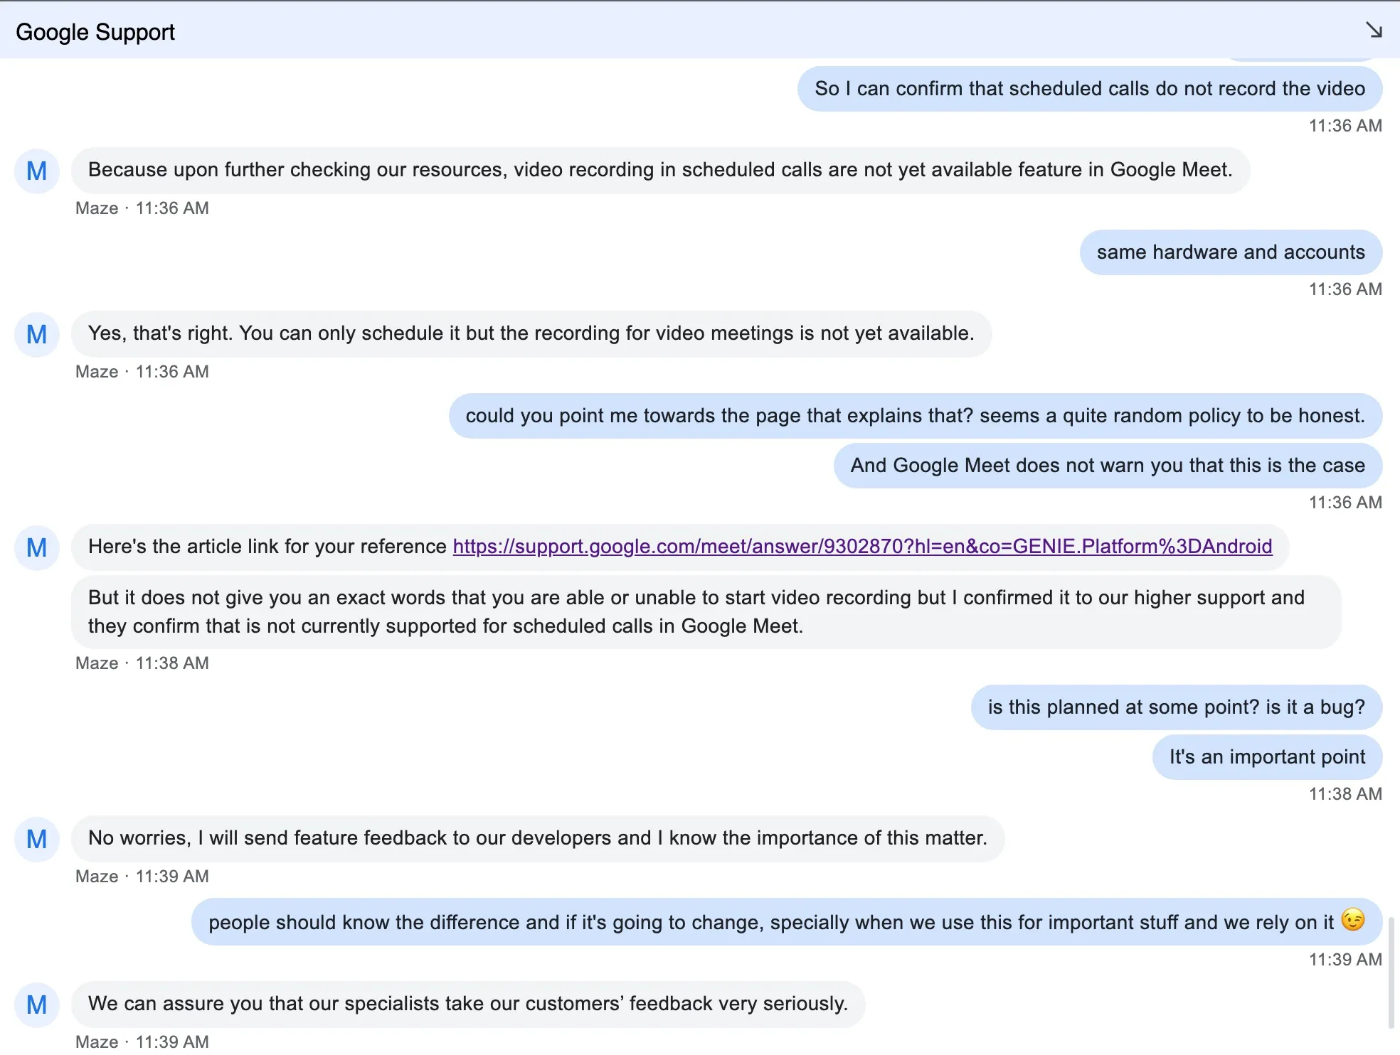Click Maze avatar beside 'We can assure you'
1400x1055 pixels.
tap(36, 1005)
